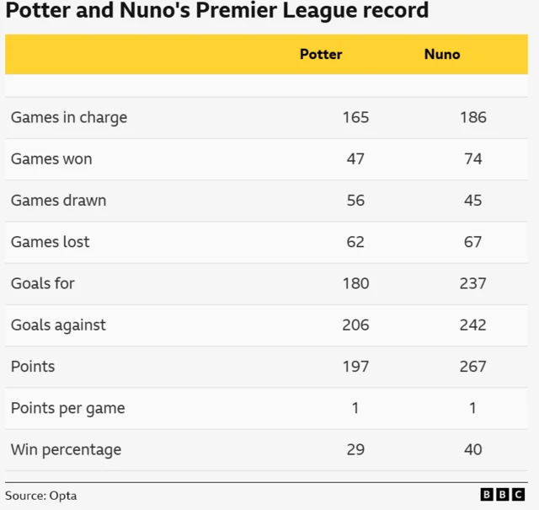Click Potter's games in charge value 165
The height and width of the screenshot is (510, 539).
355,117
